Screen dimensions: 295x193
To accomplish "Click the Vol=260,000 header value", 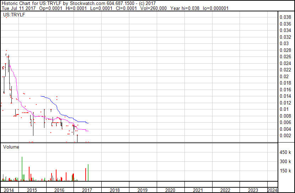I will (x=153, y=8).
